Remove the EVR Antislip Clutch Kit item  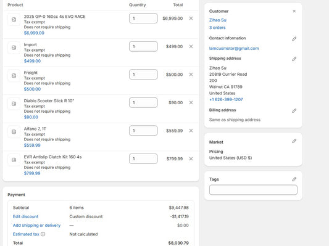point(191,159)
